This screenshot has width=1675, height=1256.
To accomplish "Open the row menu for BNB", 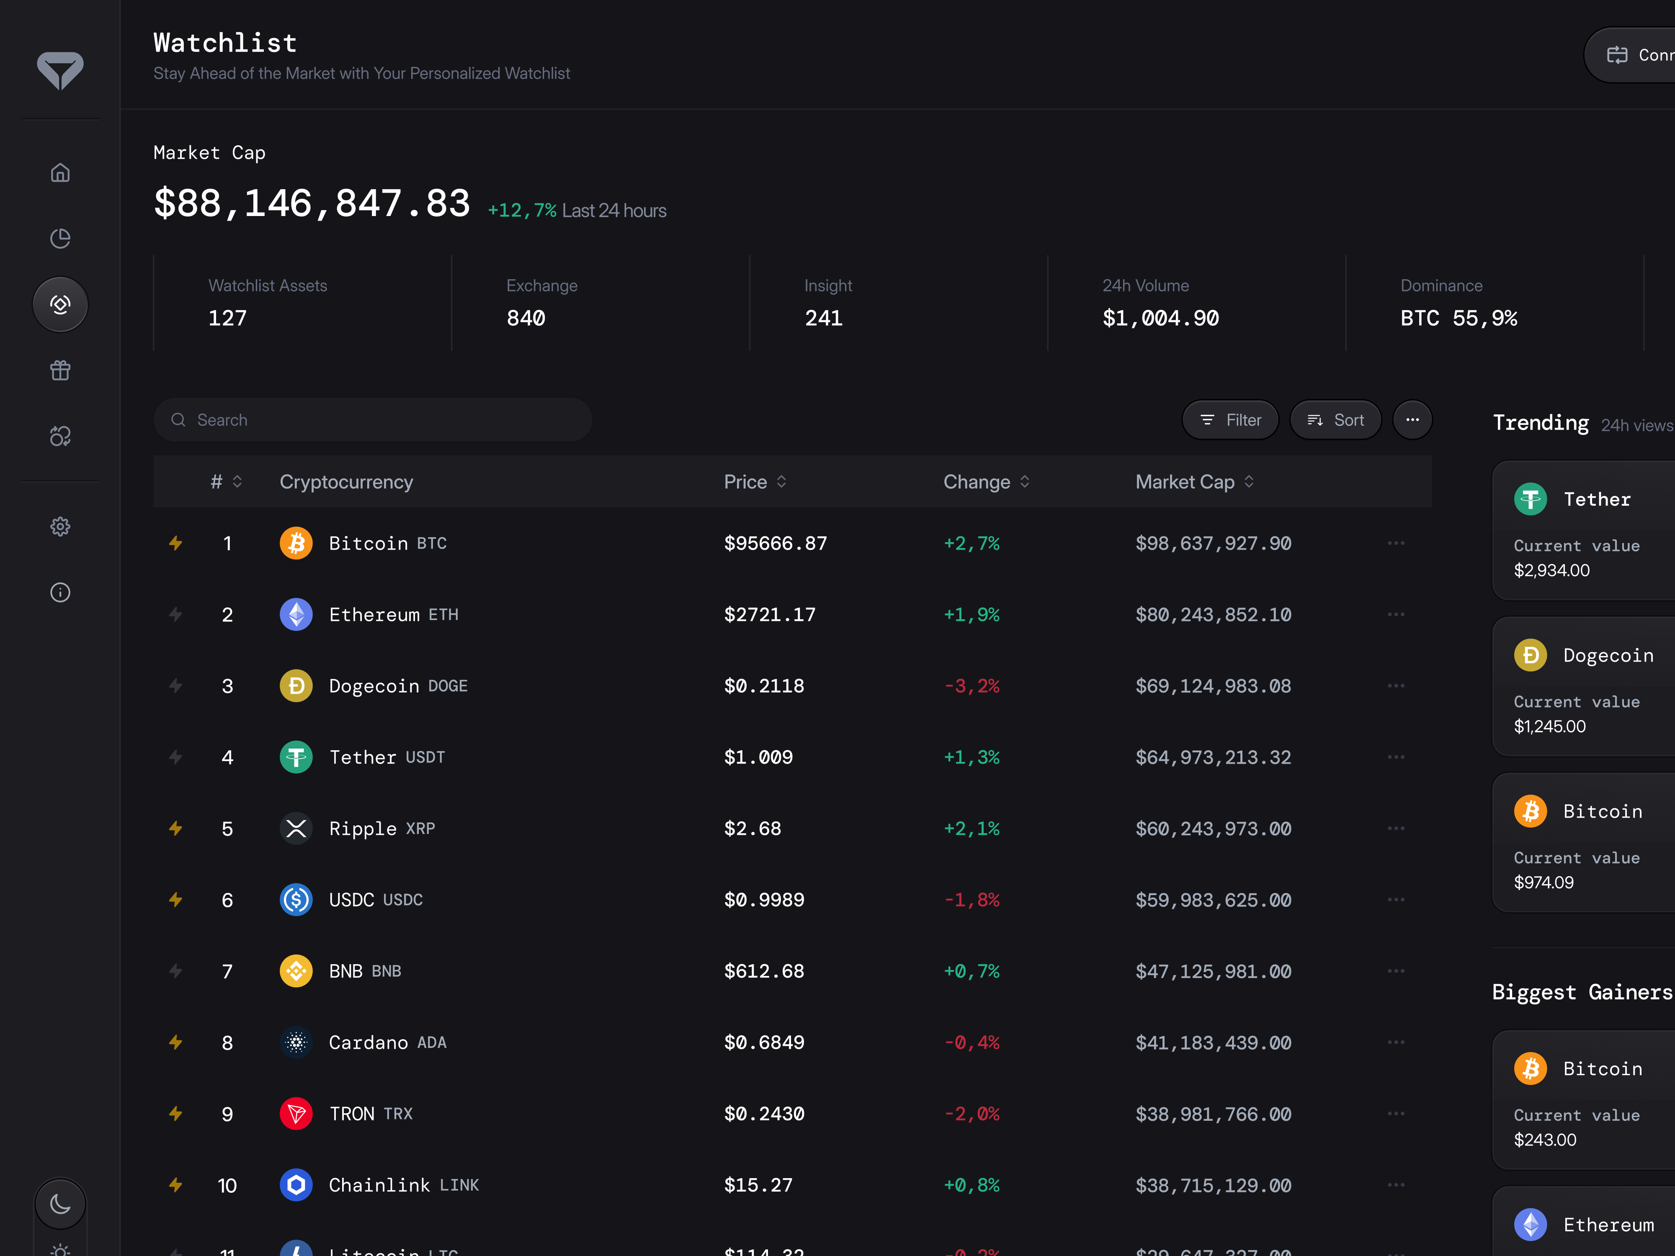I will click(1396, 970).
